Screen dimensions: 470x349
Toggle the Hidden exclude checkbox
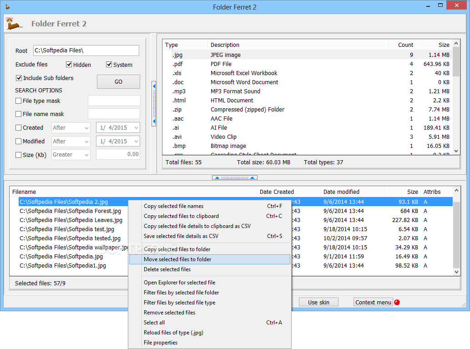coord(69,65)
